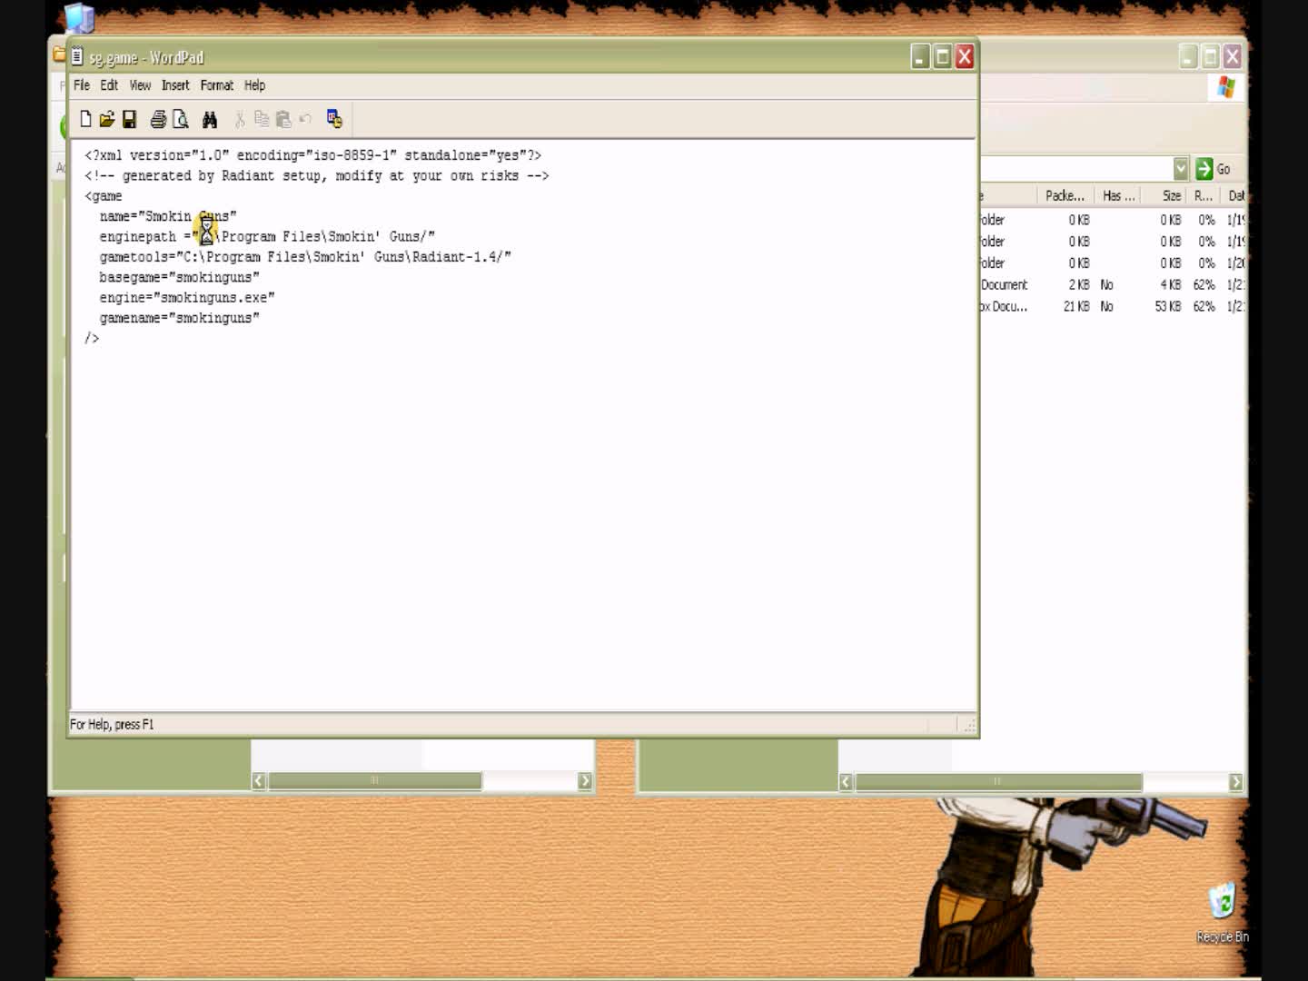Image resolution: width=1308 pixels, height=981 pixels.
Task: Open the address bar dropdown arrow
Action: click(x=1180, y=168)
